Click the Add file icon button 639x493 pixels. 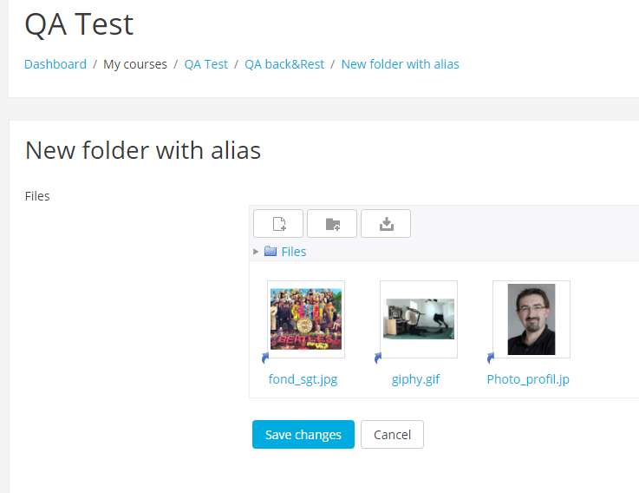click(x=278, y=224)
